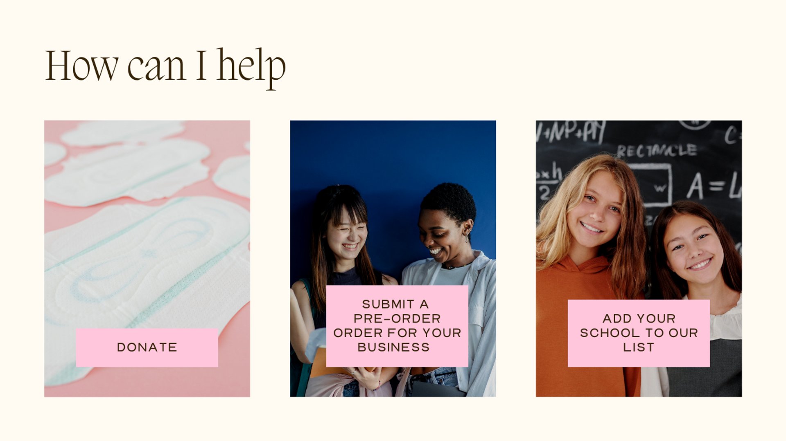Click the Submit a Pre-Order for Your Business button
The width and height of the screenshot is (786, 441).
pyautogui.click(x=397, y=326)
